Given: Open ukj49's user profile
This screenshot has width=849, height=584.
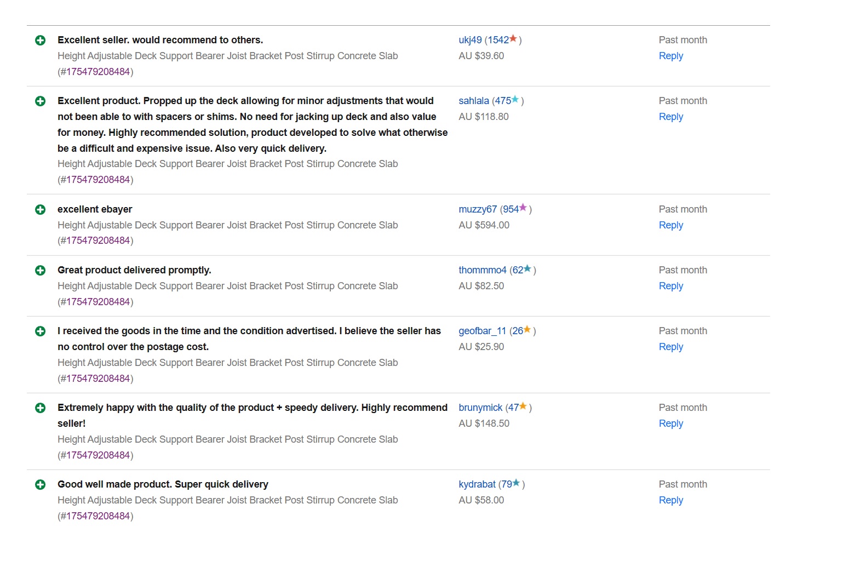Looking at the screenshot, I should (470, 40).
